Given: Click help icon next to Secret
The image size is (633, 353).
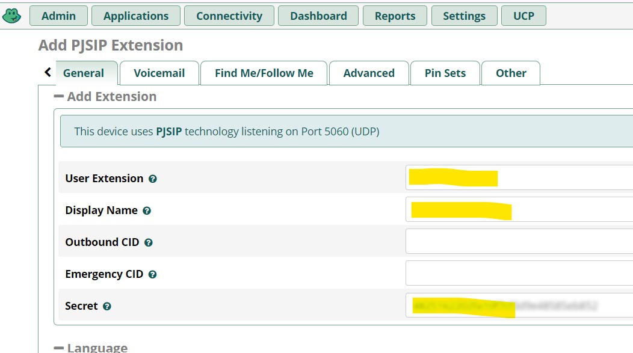Looking at the screenshot, I should [x=107, y=307].
